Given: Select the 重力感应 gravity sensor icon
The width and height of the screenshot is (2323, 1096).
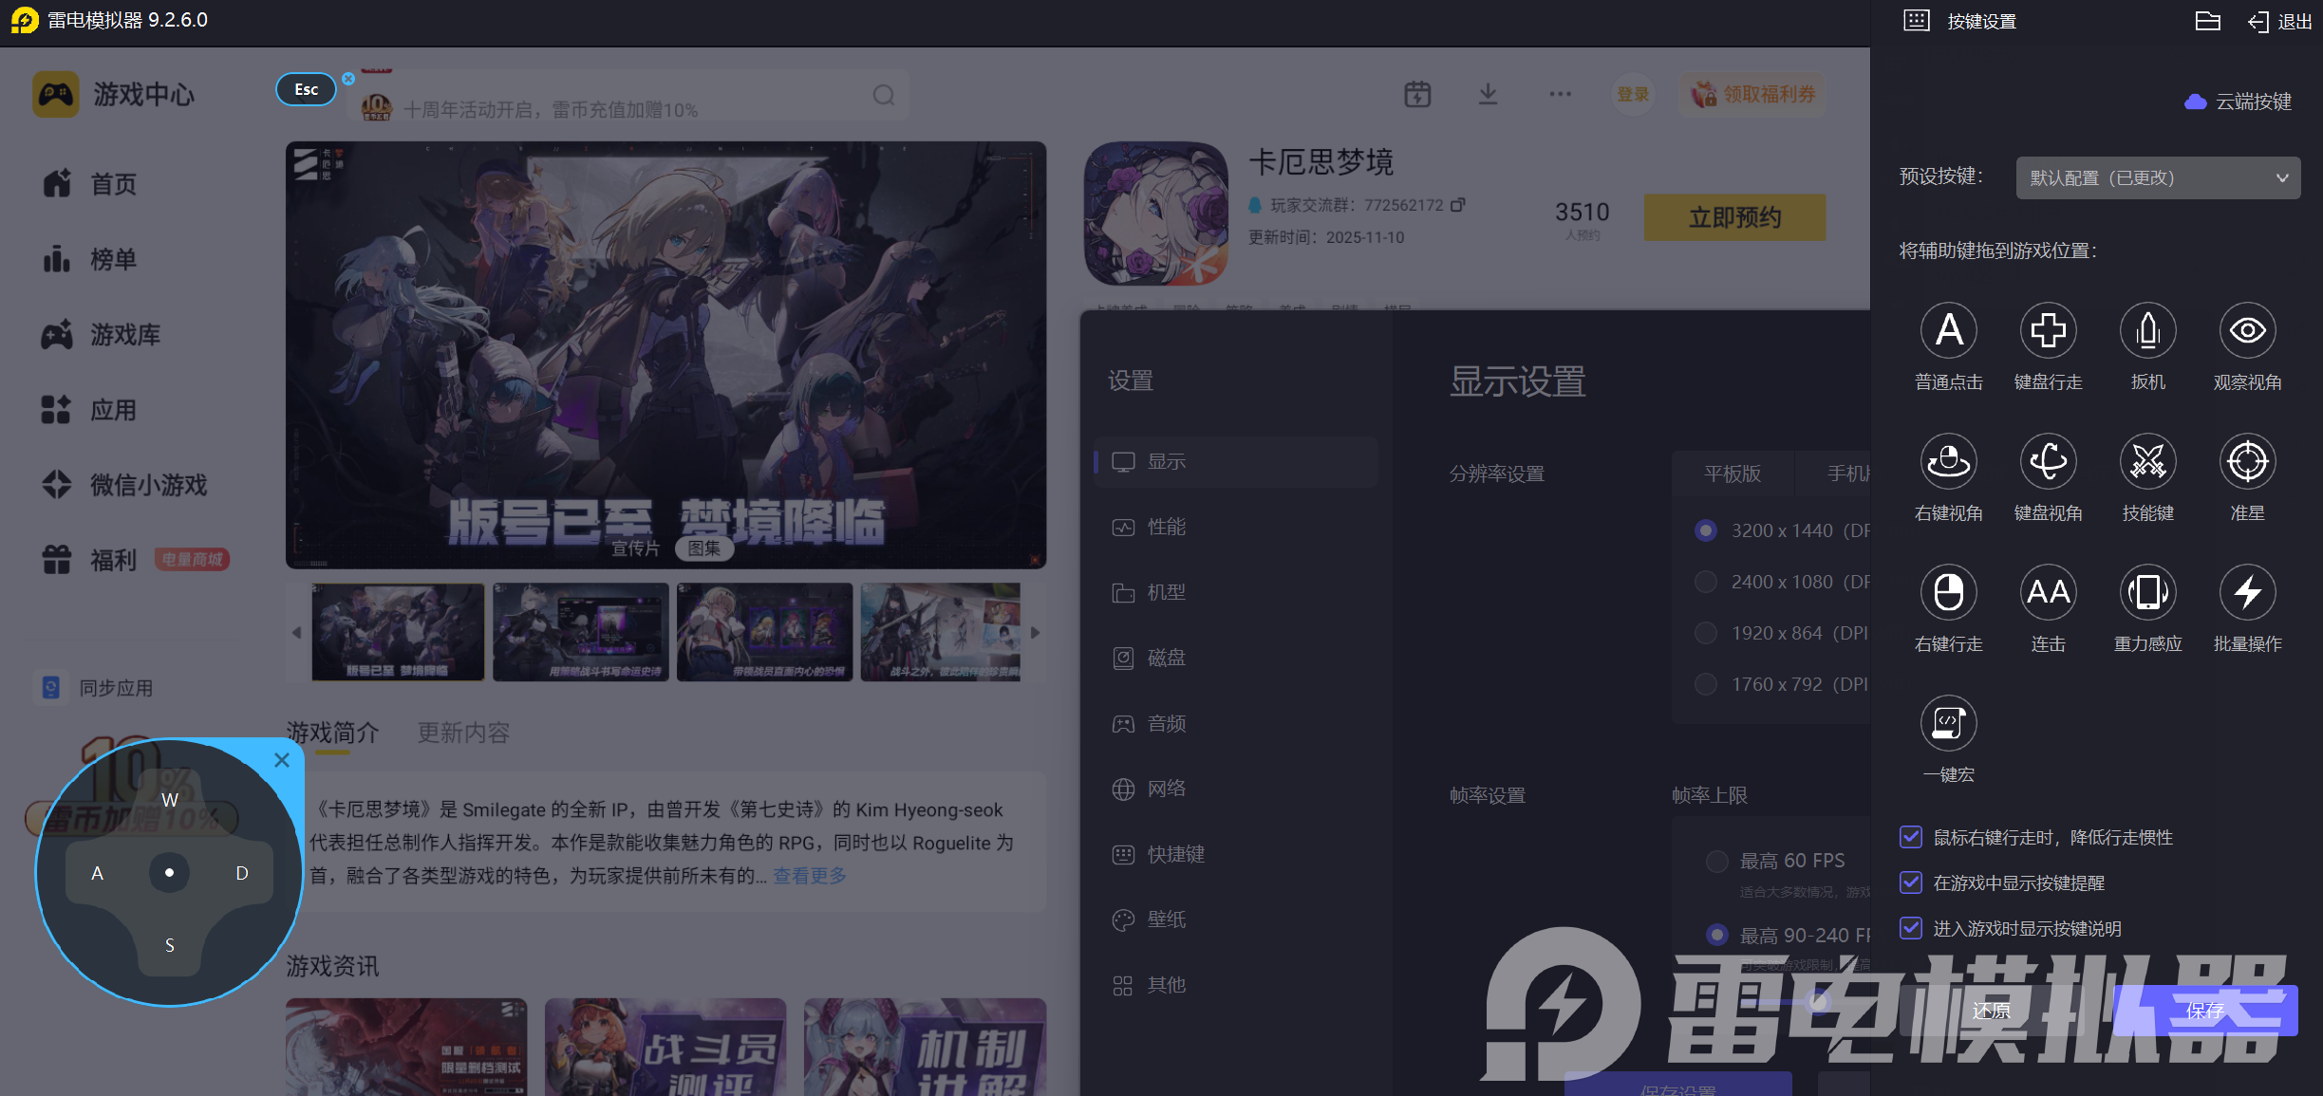Looking at the screenshot, I should 2147,592.
